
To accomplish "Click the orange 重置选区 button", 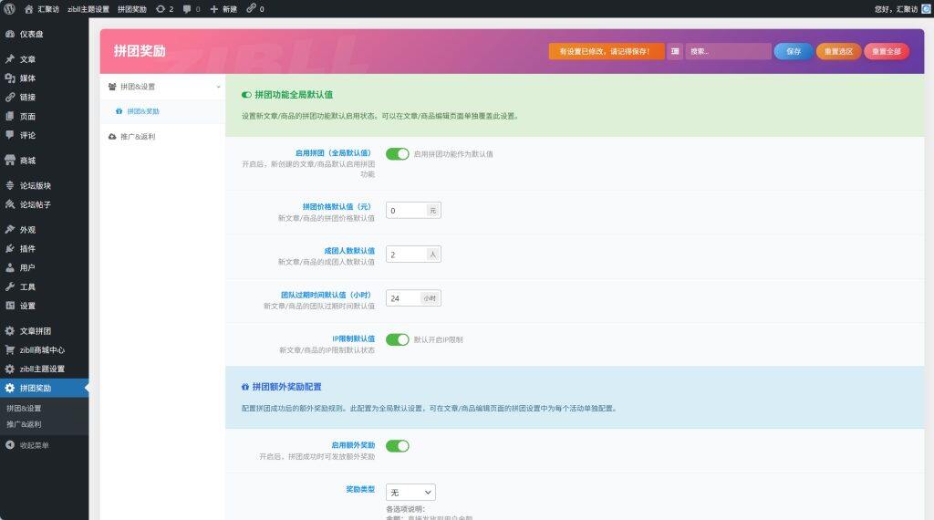I will [838, 51].
